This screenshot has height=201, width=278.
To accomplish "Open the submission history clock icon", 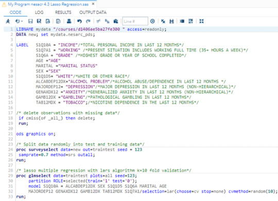I will coord(18,21).
